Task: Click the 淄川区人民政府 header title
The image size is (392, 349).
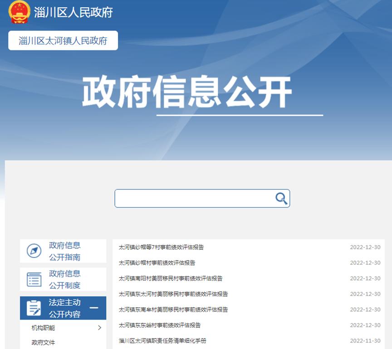Action: pos(73,12)
